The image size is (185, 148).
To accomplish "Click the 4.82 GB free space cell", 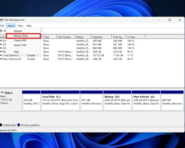I will click(x=117, y=59).
